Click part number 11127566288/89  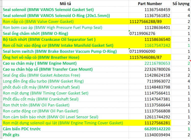click(150, 21)
